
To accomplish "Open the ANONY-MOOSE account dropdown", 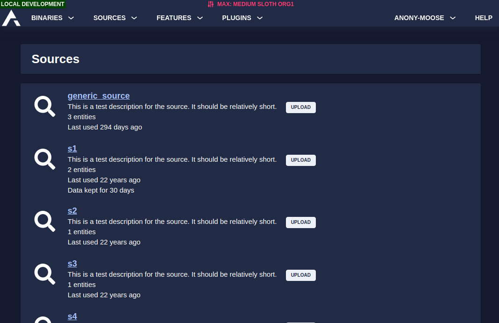I will 424,18.
